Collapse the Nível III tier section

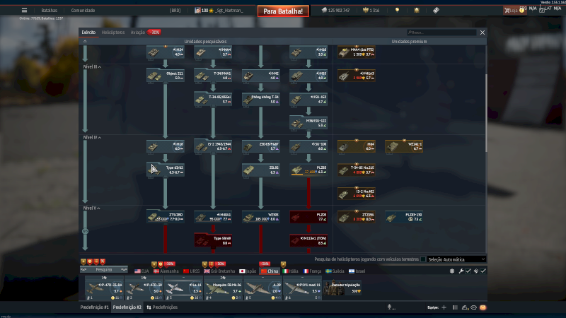coord(92,66)
